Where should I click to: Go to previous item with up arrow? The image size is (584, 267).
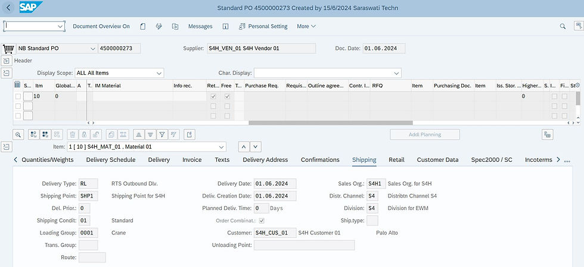[x=244, y=147]
